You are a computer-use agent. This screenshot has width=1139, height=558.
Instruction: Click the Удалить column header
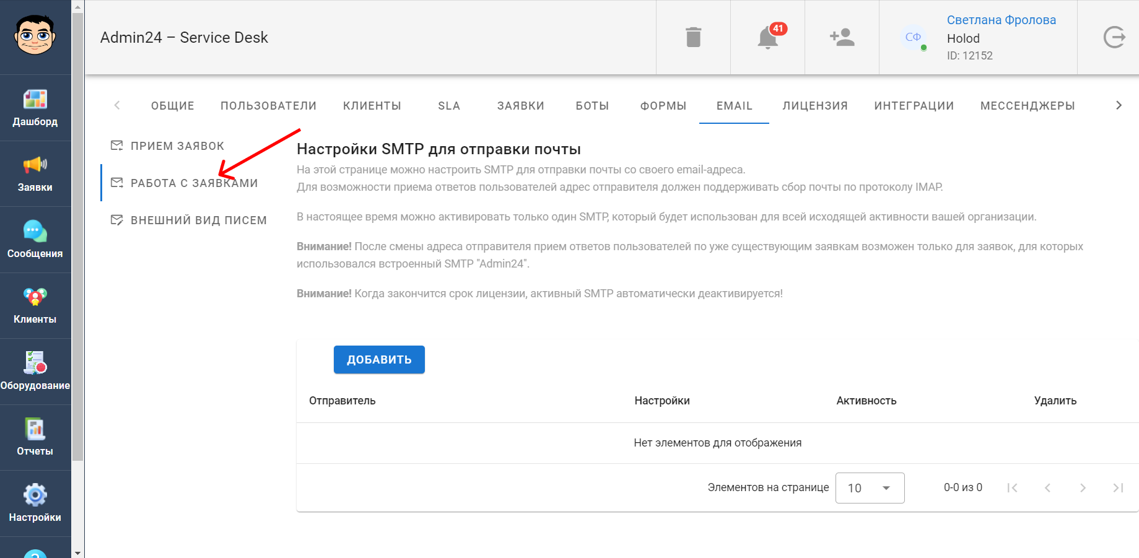(x=1055, y=401)
